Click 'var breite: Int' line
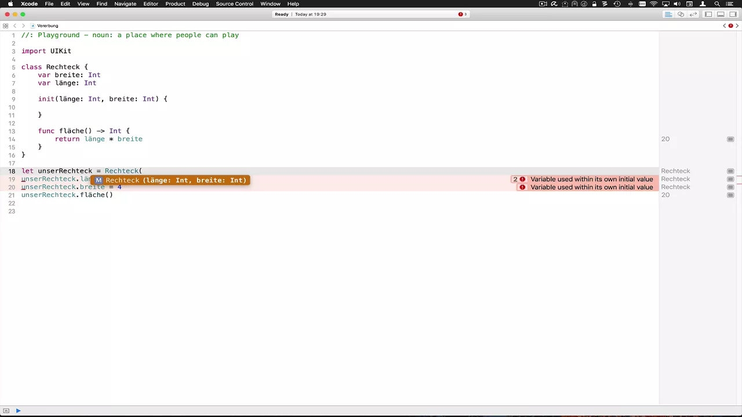 click(x=70, y=75)
